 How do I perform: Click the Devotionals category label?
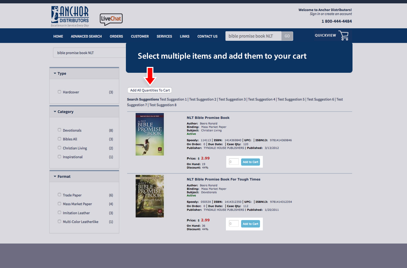coord(72,130)
